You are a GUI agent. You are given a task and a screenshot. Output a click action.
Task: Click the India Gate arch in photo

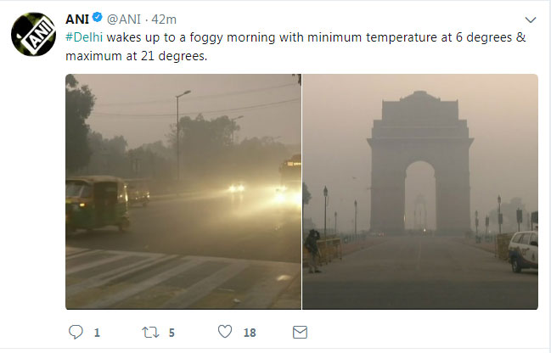pos(419,165)
